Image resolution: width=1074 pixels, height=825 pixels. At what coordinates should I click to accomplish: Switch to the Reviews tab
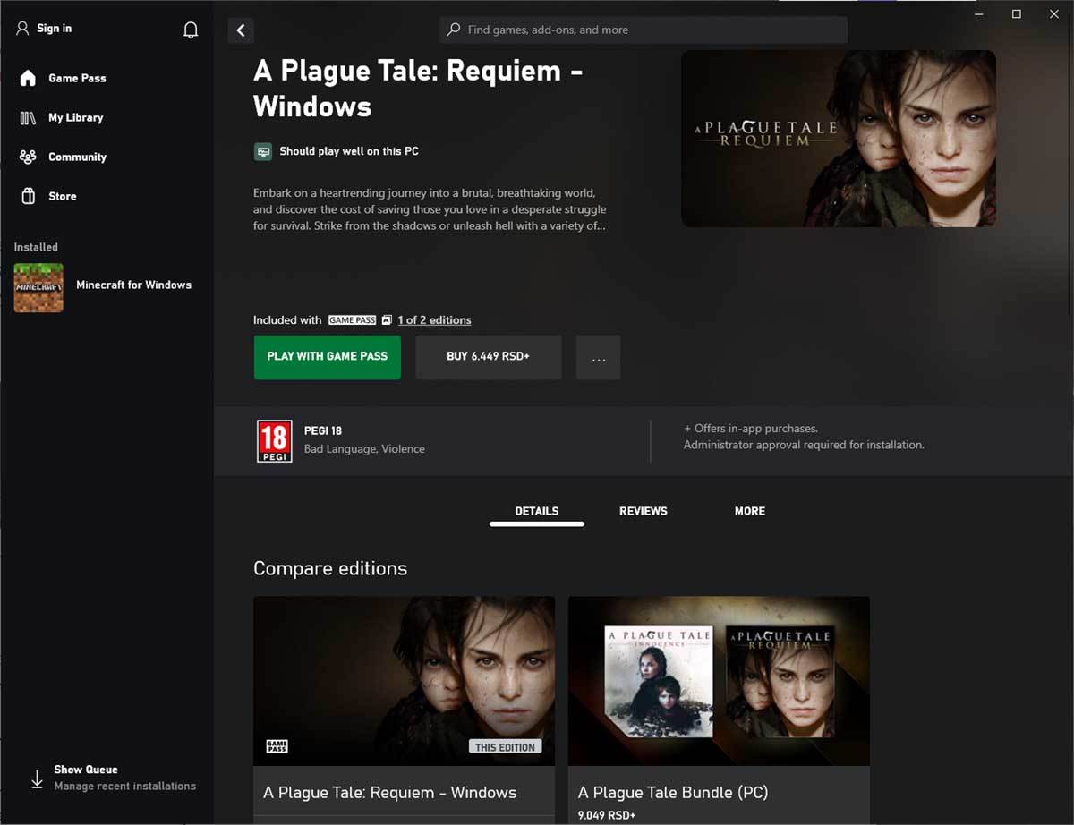[x=643, y=511]
